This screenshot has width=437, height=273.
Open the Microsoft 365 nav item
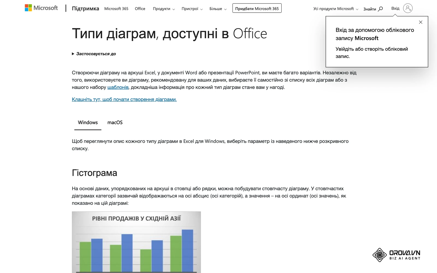pyautogui.click(x=116, y=9)
